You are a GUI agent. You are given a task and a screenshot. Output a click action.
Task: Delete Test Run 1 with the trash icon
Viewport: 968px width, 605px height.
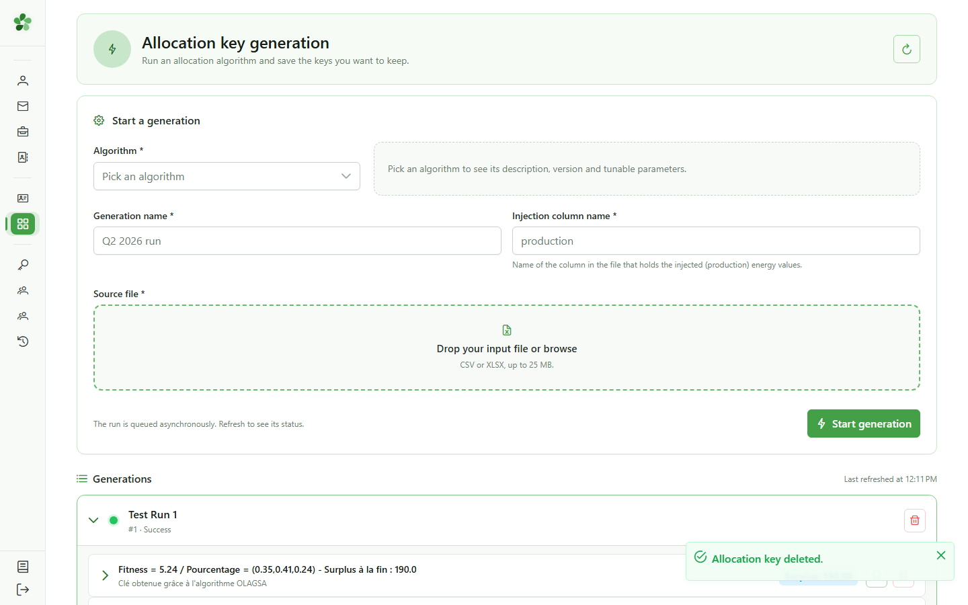coord(915,520)
